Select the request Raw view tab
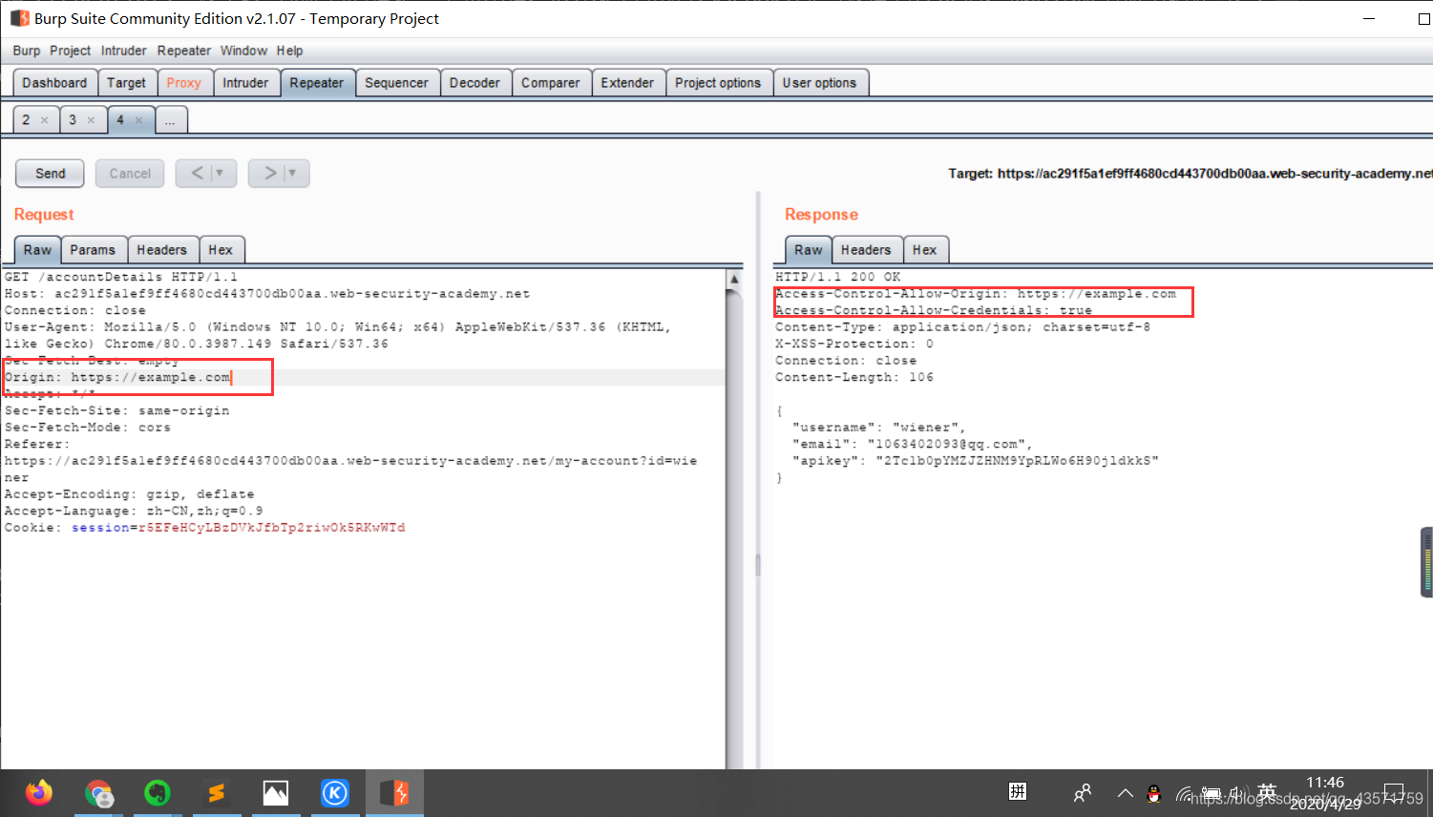Image resolution: width=1433 pixels, height=817 pixels. [x=37, y=250]
